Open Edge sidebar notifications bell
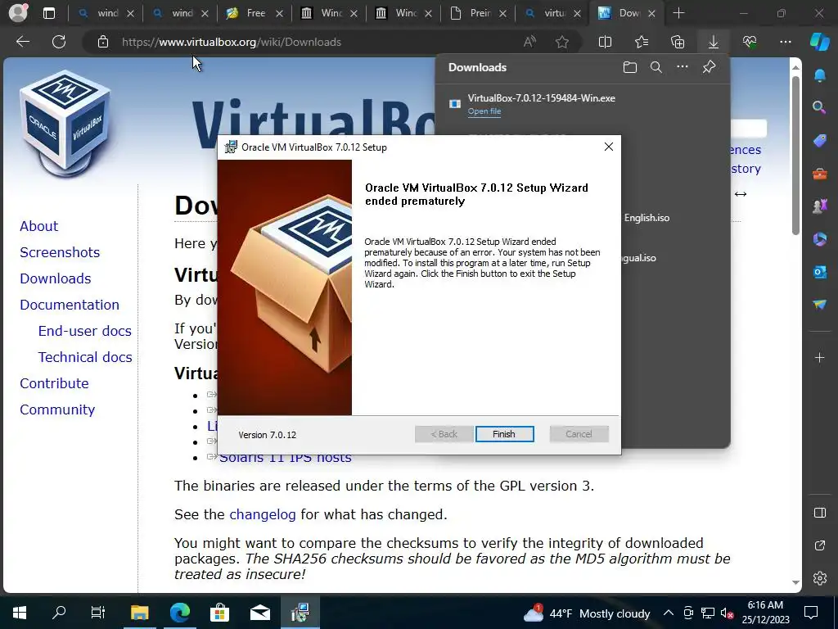This screenshot has width=838, height=629. tap(819, 75)
